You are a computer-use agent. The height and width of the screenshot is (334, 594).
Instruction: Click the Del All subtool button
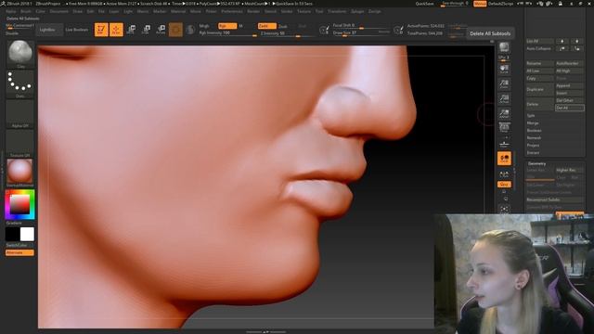click(x=570, y=108)
